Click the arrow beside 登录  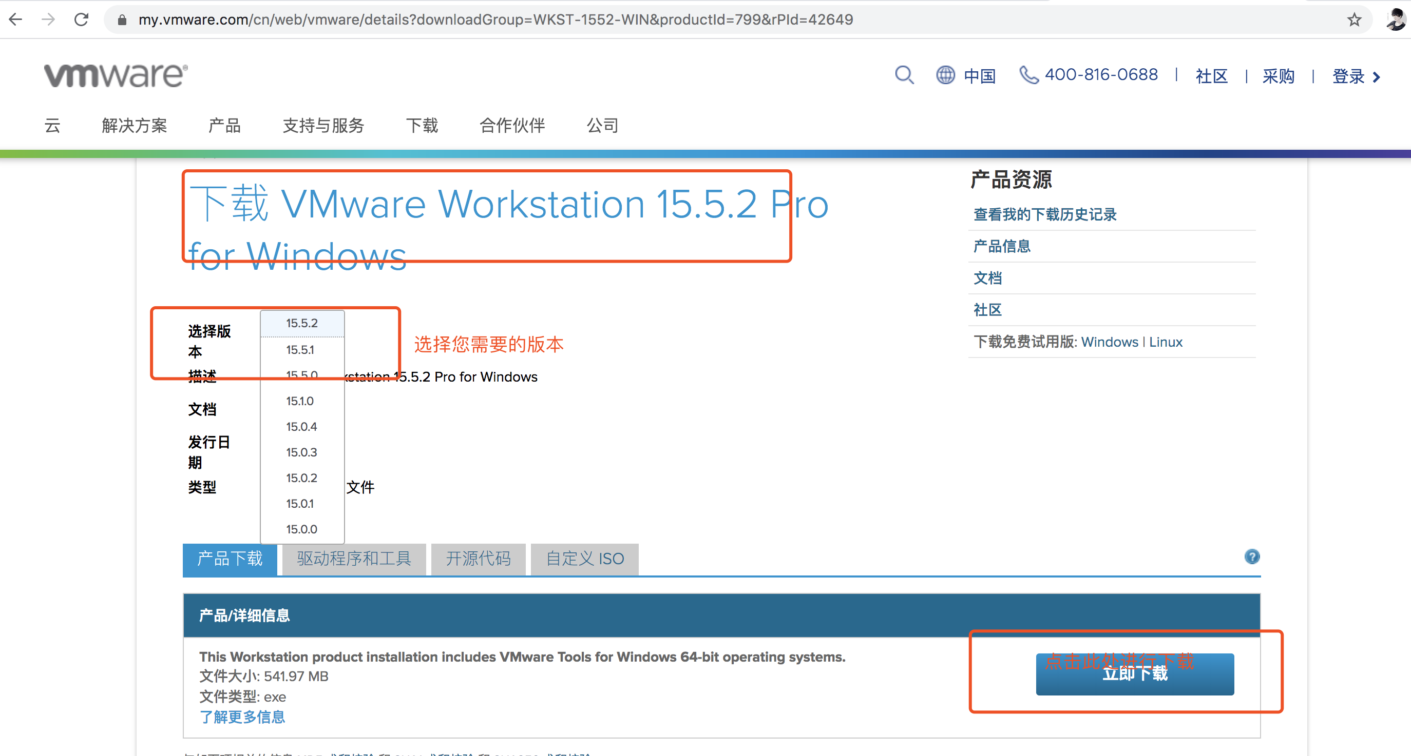point(1377,77)
